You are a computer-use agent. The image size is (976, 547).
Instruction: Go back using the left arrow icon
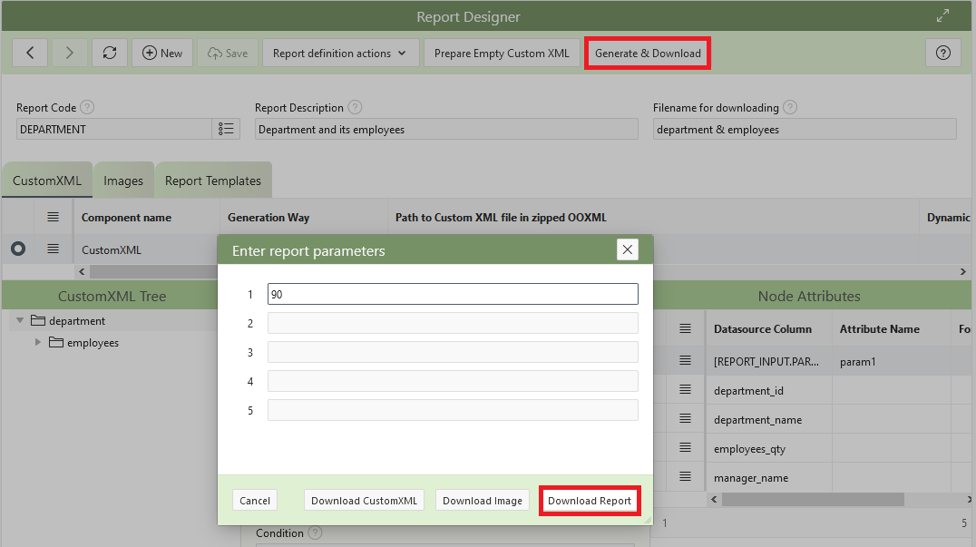30,53
